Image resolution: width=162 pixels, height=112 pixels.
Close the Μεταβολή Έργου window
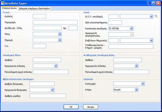pos(158,3)
